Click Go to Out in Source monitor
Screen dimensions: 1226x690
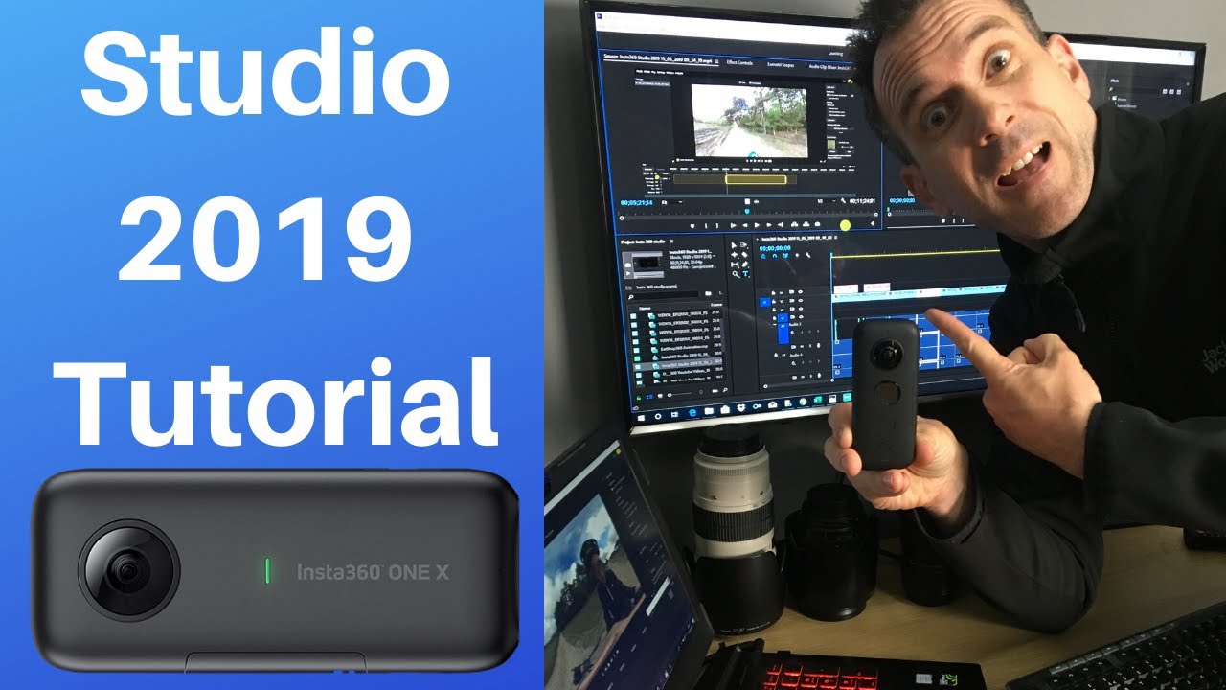click(x=781, y=225)
